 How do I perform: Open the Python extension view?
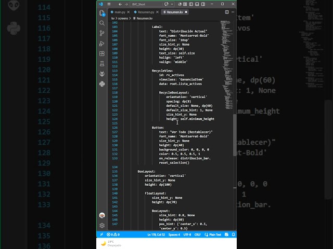(102, 84)
